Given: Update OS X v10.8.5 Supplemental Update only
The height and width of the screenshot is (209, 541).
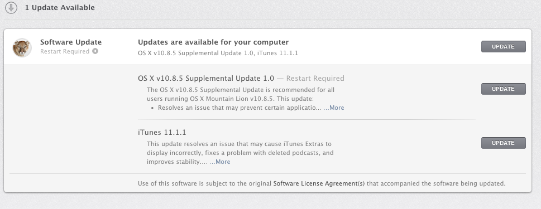Looking at the screenshot, I should (x=504, y=89).
